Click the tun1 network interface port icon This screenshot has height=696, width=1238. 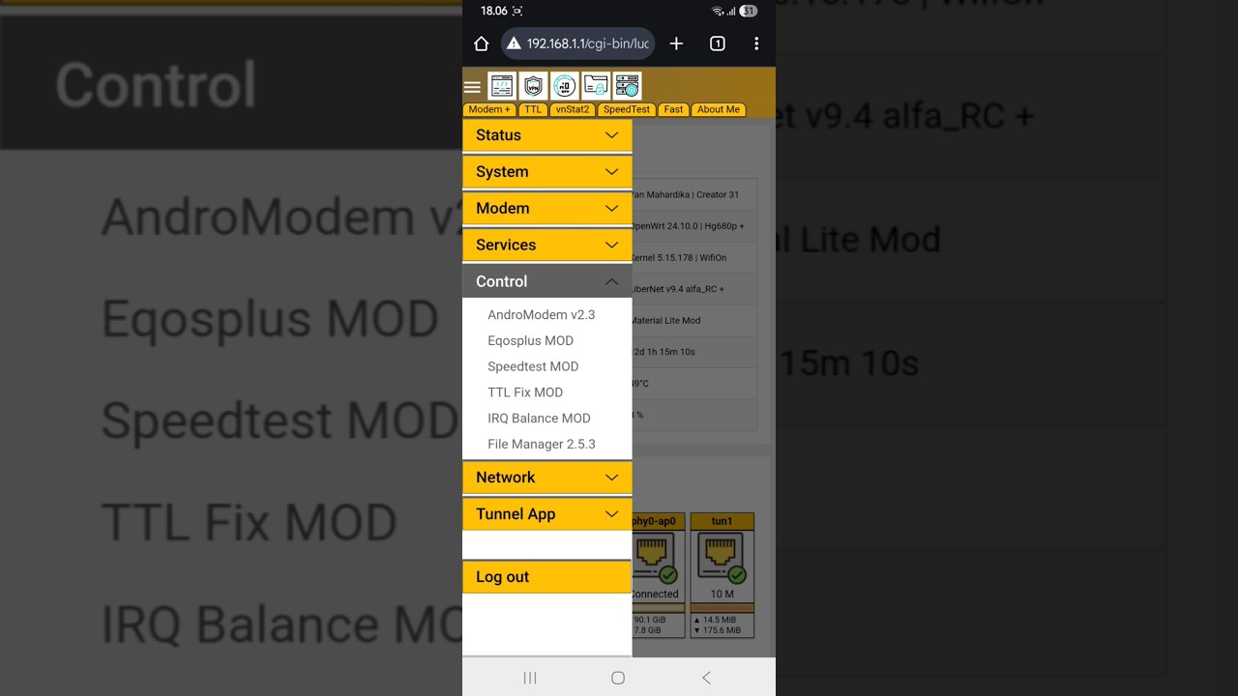pyautogui.click(x=722, y=559)
